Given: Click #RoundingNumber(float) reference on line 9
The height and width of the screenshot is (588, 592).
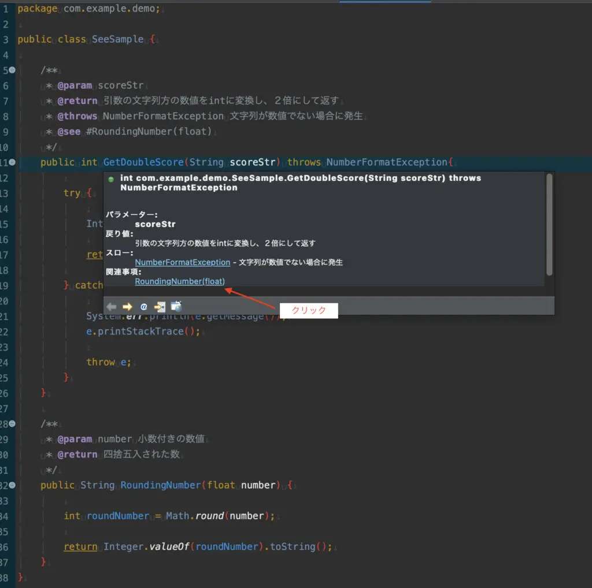Looking at the screenshot, I should click(149, 132).
